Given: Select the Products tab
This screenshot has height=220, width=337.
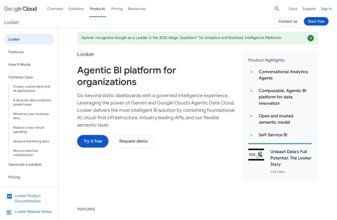Looking at the screenshot, I should click(x=97, y=9).
